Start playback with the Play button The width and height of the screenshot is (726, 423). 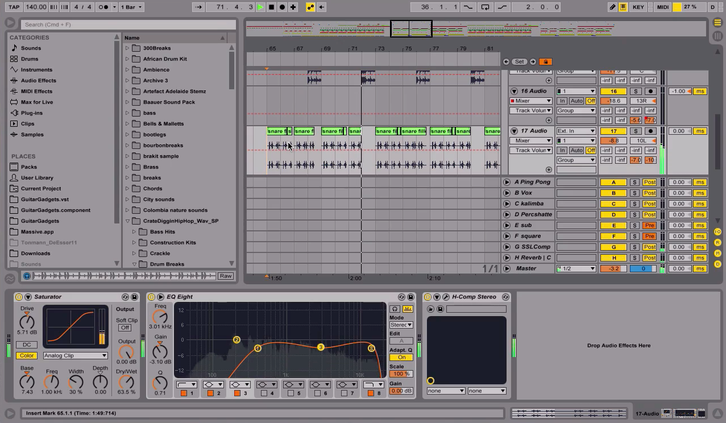click(260, 7)
